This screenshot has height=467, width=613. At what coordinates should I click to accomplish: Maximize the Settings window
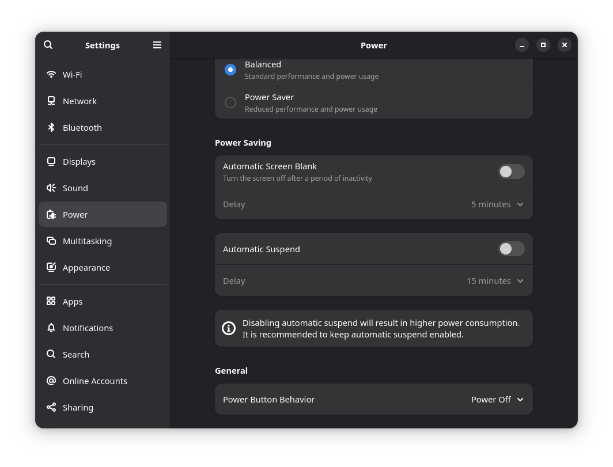[543, 45]
